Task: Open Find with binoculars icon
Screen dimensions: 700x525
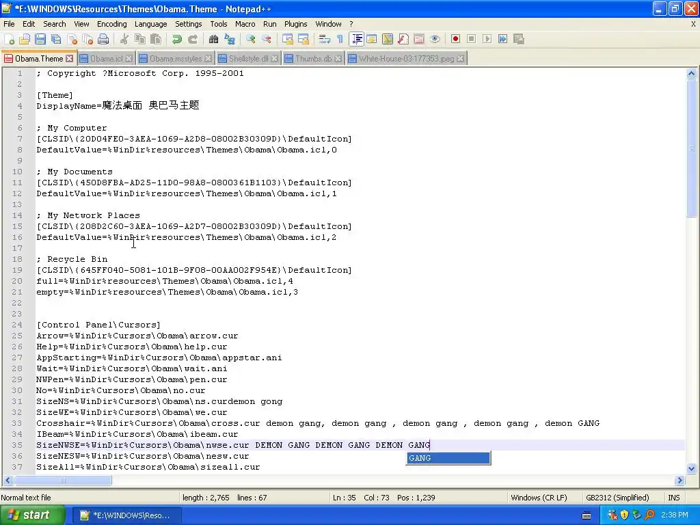Action: [213, 39]
